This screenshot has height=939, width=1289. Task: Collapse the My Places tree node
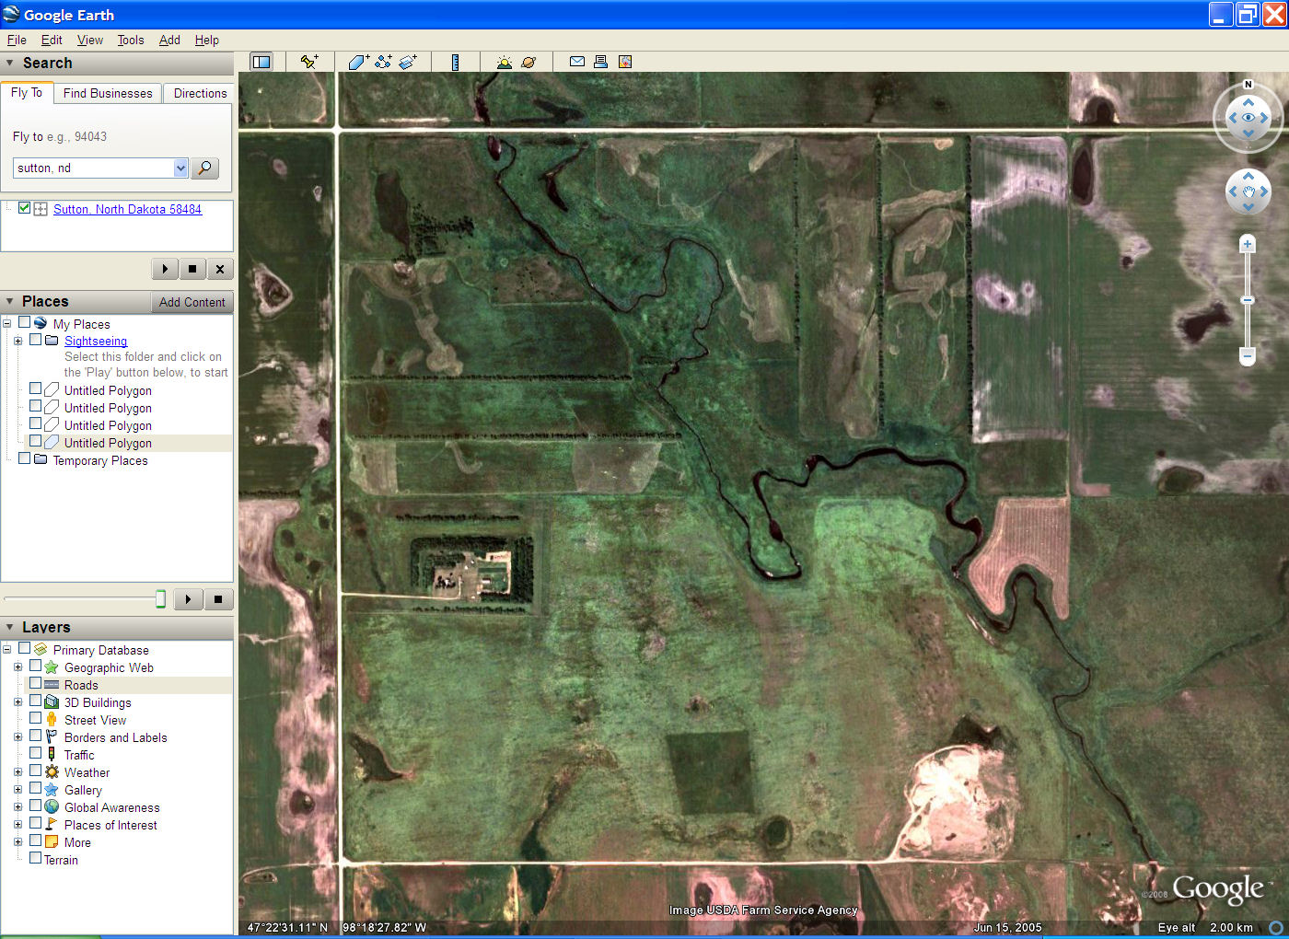click(x=6, y=323)
